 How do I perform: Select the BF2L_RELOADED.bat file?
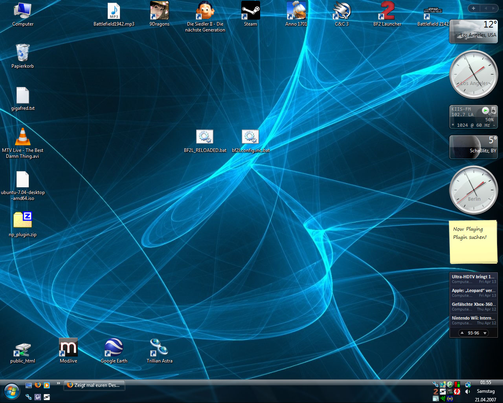point(205,141)
